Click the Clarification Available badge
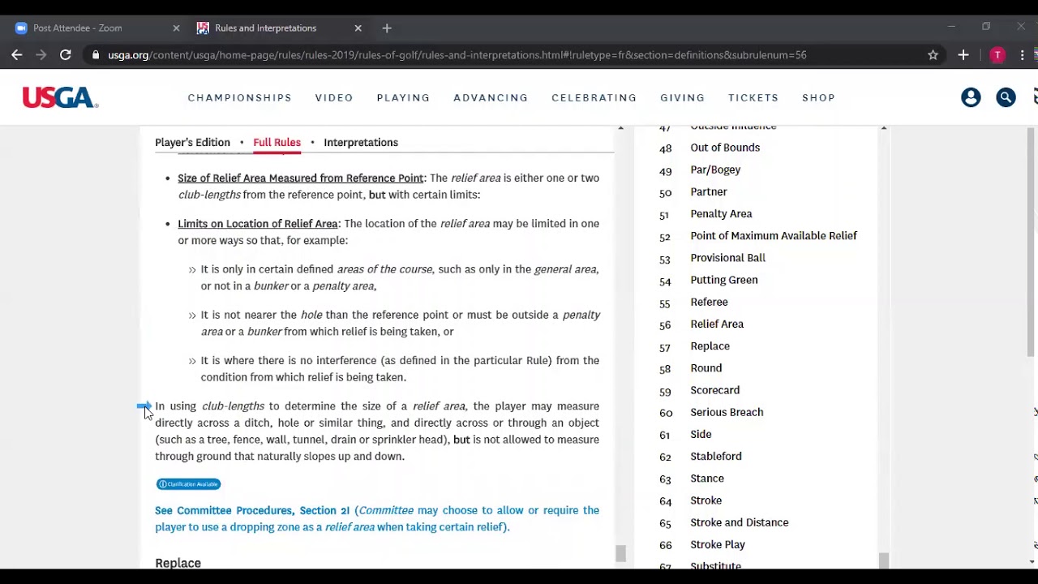 coord(188,484)
